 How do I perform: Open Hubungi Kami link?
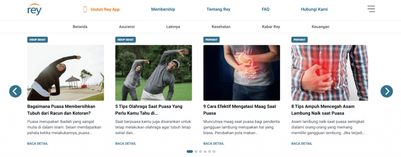pos(314,9)
